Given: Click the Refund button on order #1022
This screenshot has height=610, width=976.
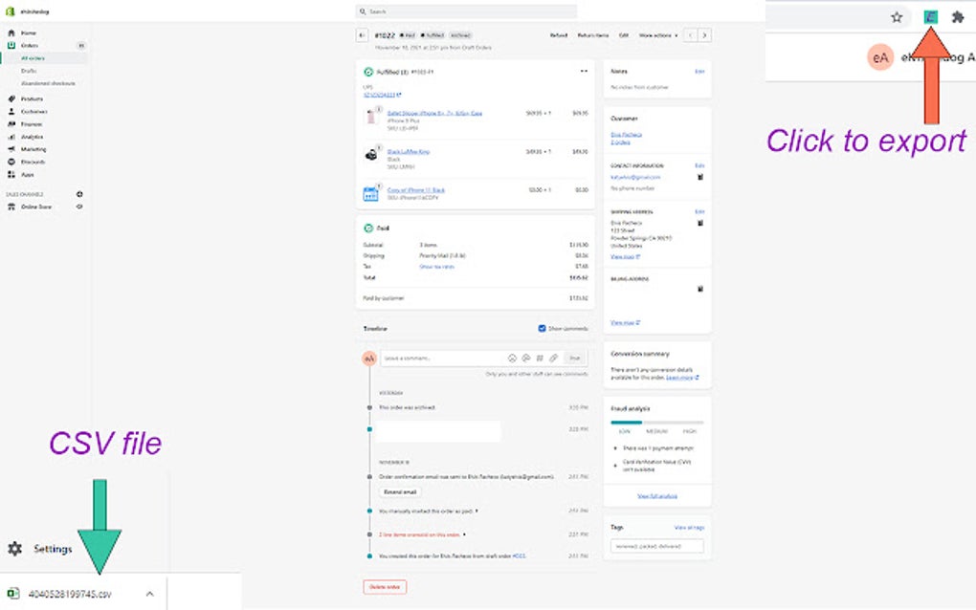Looking at the screenshot, I should point(560,34).
